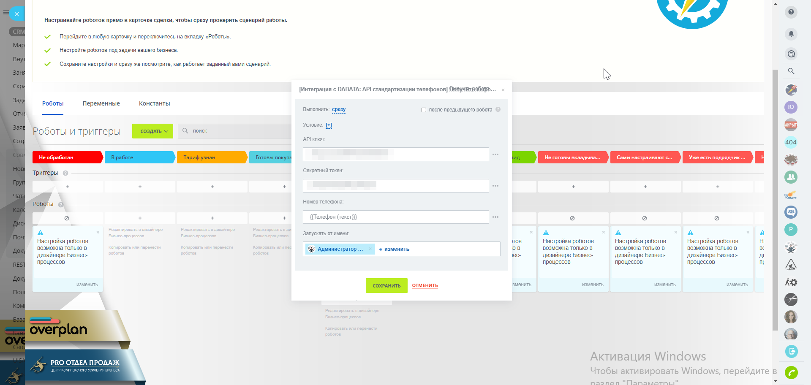Click the Секретный токен input field
The height and width of the screenshot is (385, 811).
click(396, 186)
